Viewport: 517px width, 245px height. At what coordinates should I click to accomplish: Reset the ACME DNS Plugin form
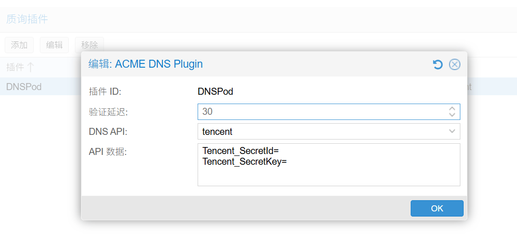point(438,64)
